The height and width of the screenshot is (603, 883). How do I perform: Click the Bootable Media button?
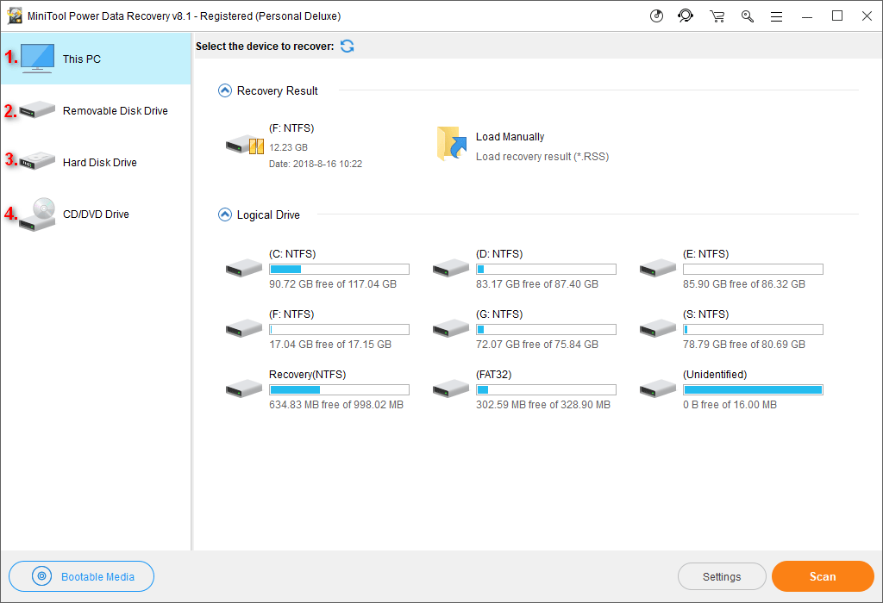pyautogui.click(x=81, y=575)
